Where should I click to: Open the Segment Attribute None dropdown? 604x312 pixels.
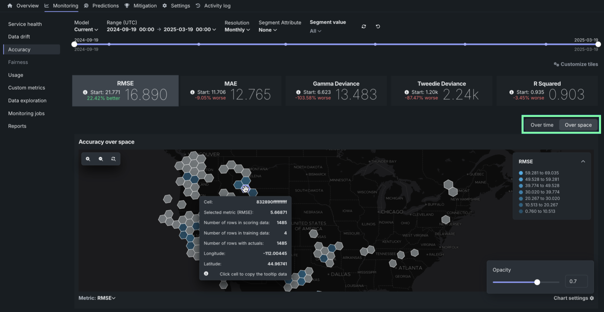pyautogui.click(x=268, y=30)
